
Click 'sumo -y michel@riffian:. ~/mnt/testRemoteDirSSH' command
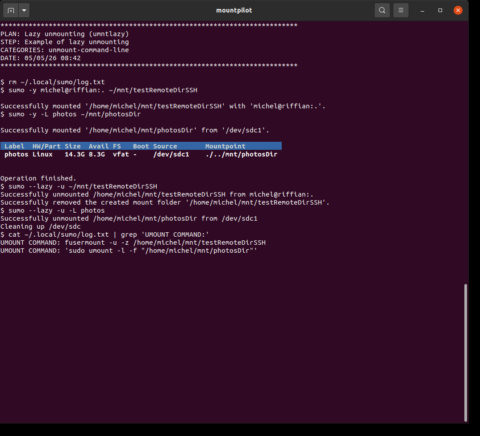(x=103, y=90)
